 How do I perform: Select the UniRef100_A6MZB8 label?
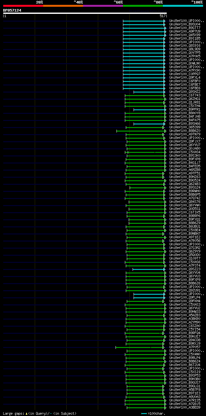click(185, 170)
